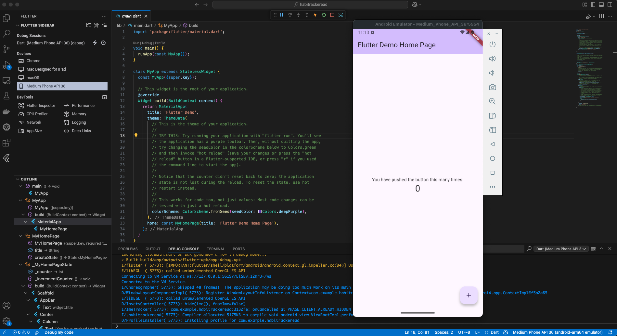Step over using the debug toolbar
617x336 pixels.
pyautogui.click(x=290, y=15)
